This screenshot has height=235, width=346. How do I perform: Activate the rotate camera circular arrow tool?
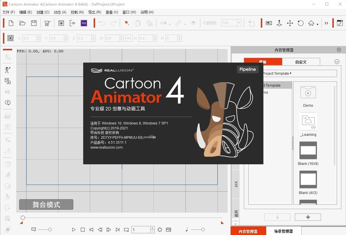tap(301, 23)
